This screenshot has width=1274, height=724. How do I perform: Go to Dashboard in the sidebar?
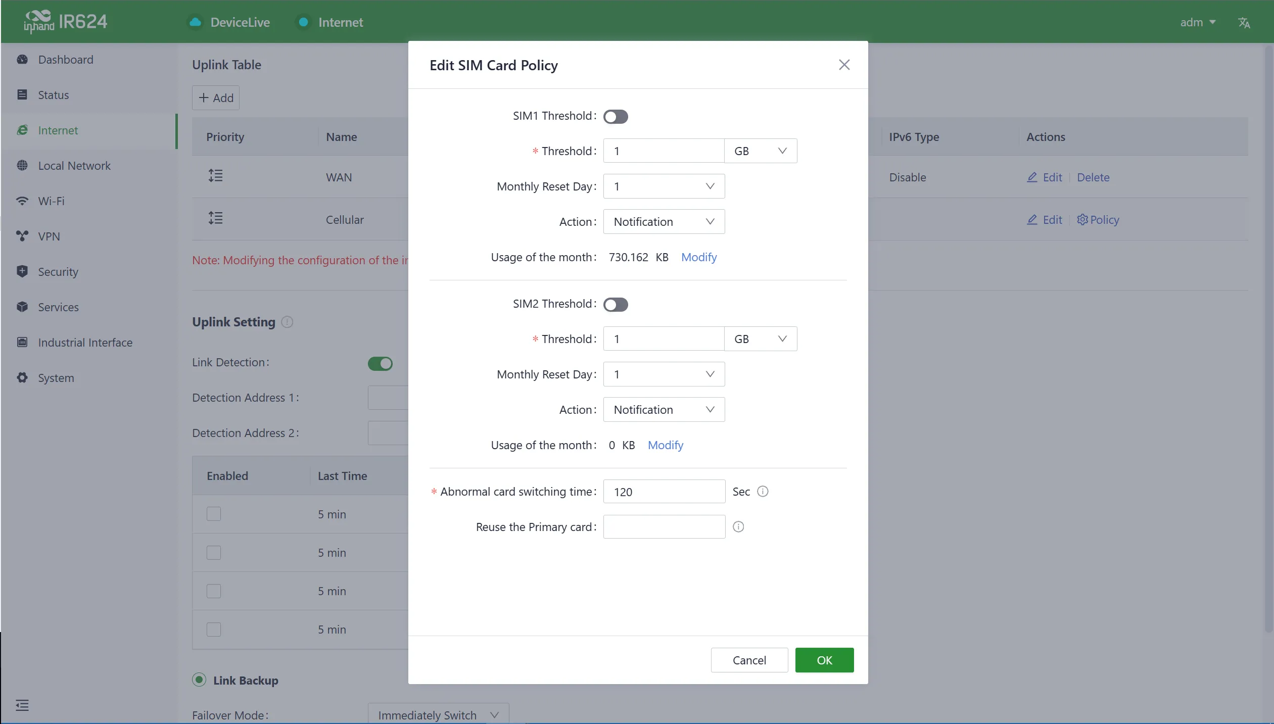click(x=89, y=60)
